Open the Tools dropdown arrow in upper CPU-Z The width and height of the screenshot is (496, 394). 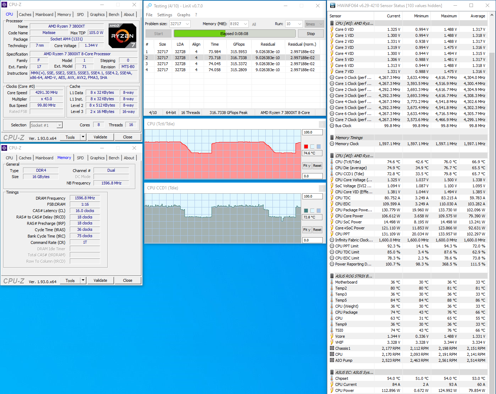point(83,137)
